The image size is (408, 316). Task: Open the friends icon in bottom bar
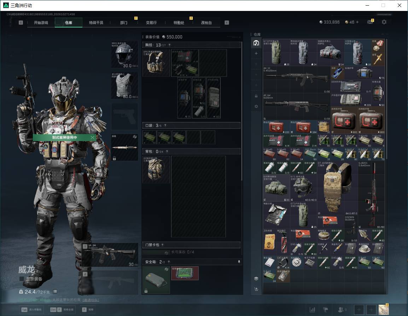pyautogui.click(x=341, y=310)
